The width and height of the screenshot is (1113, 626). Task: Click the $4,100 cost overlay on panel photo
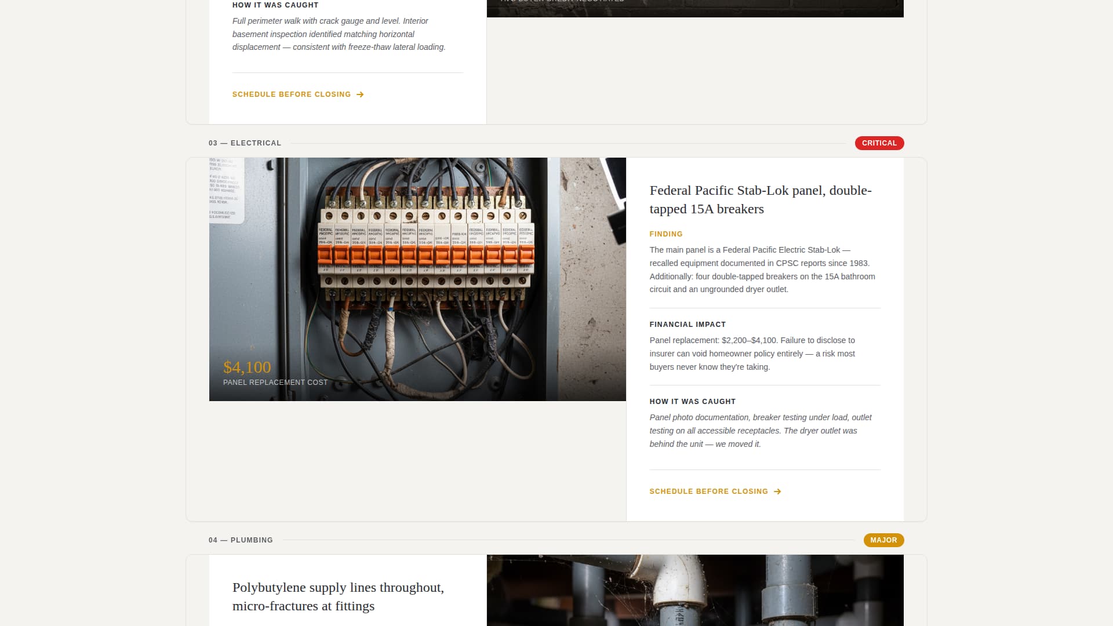(246, 367)
